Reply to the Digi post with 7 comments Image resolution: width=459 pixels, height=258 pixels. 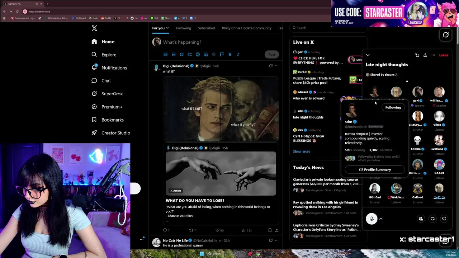(166, 230)
